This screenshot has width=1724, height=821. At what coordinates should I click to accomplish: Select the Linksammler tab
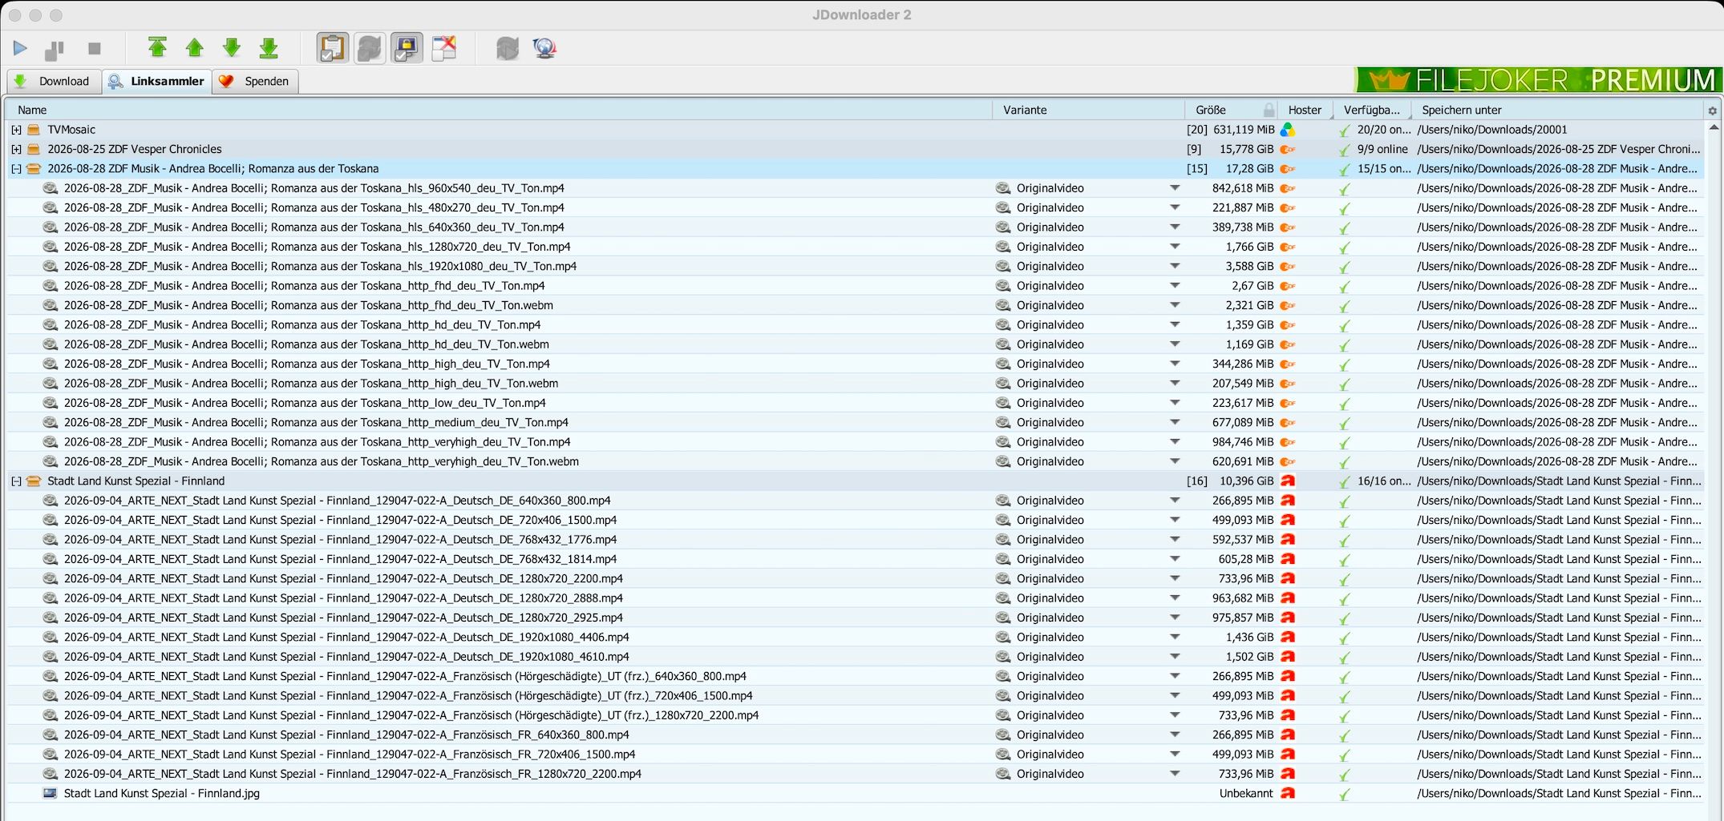click(x=157, y=81)
